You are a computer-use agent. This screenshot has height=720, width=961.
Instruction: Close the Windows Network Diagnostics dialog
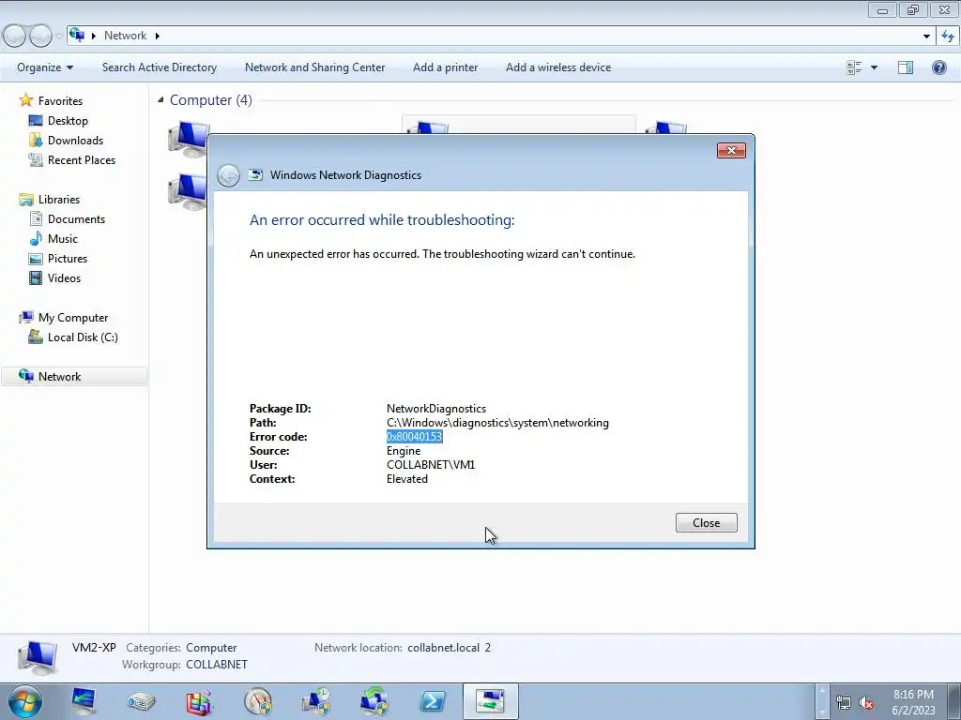pos(706,523)
